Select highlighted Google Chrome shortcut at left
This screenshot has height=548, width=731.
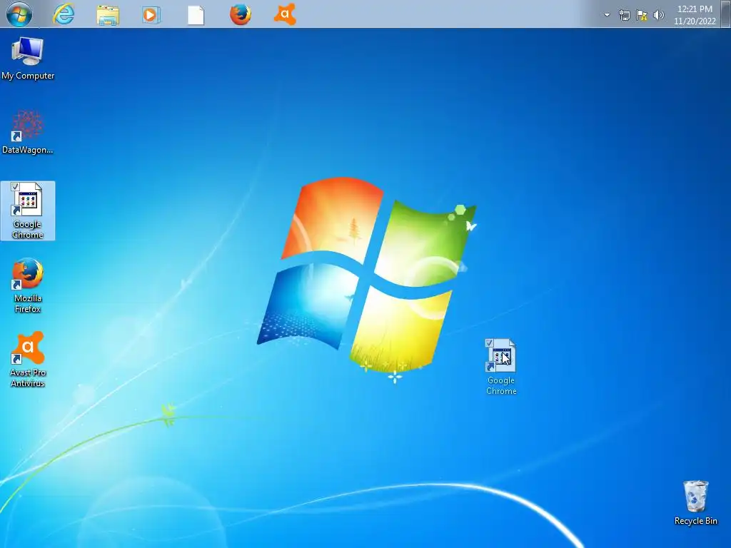point(28,210)
